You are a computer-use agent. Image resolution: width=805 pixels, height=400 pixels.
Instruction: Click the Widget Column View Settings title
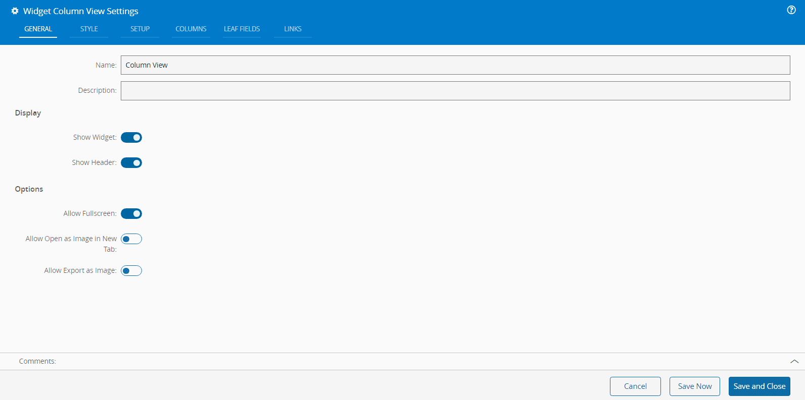tap(81, 11)
